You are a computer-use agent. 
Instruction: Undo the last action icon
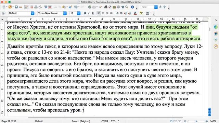[x=76, y=7]
